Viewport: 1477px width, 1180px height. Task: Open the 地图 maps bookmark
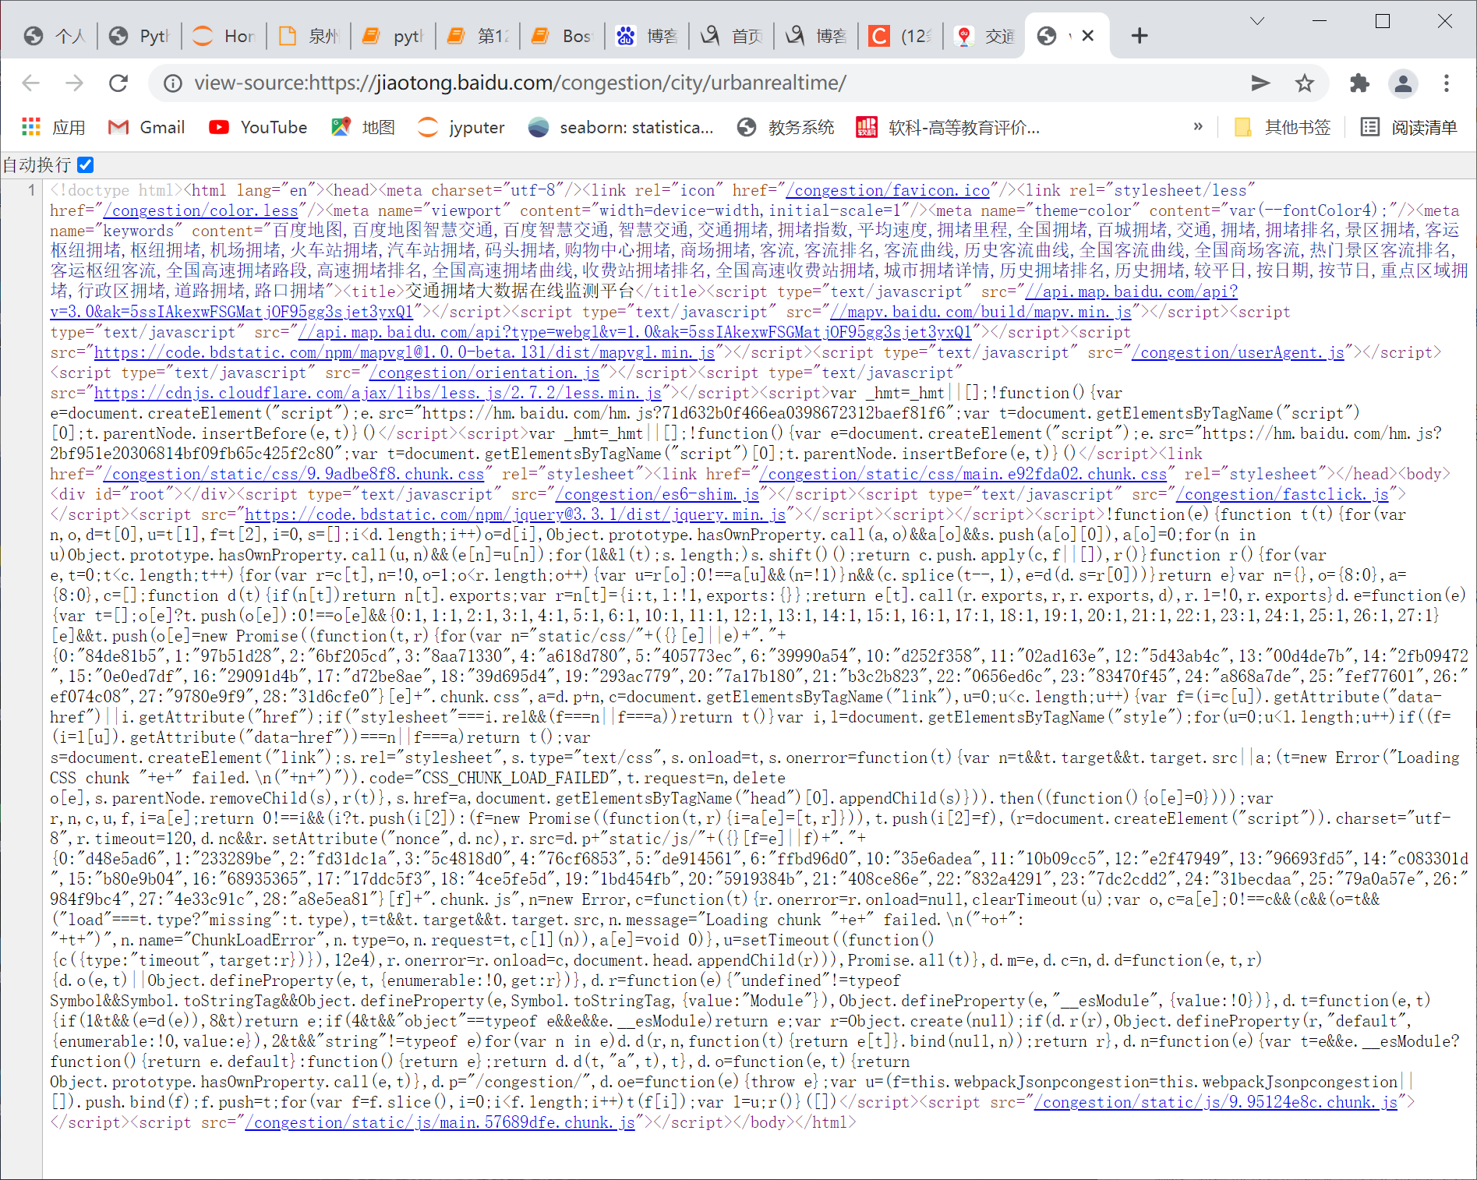pyautogui.click(x=363, y=127)
